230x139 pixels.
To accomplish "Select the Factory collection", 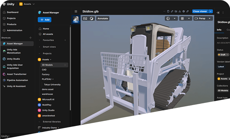I will click(x=46, y=75).
